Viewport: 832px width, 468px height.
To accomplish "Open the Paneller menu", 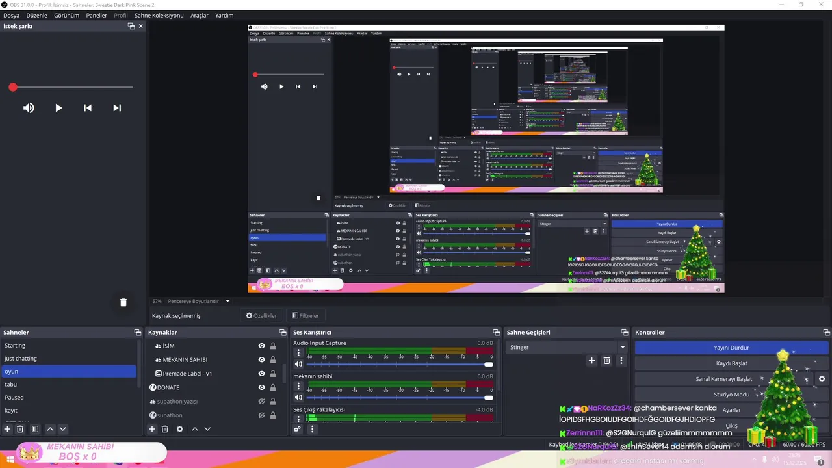I will (97, 15).
